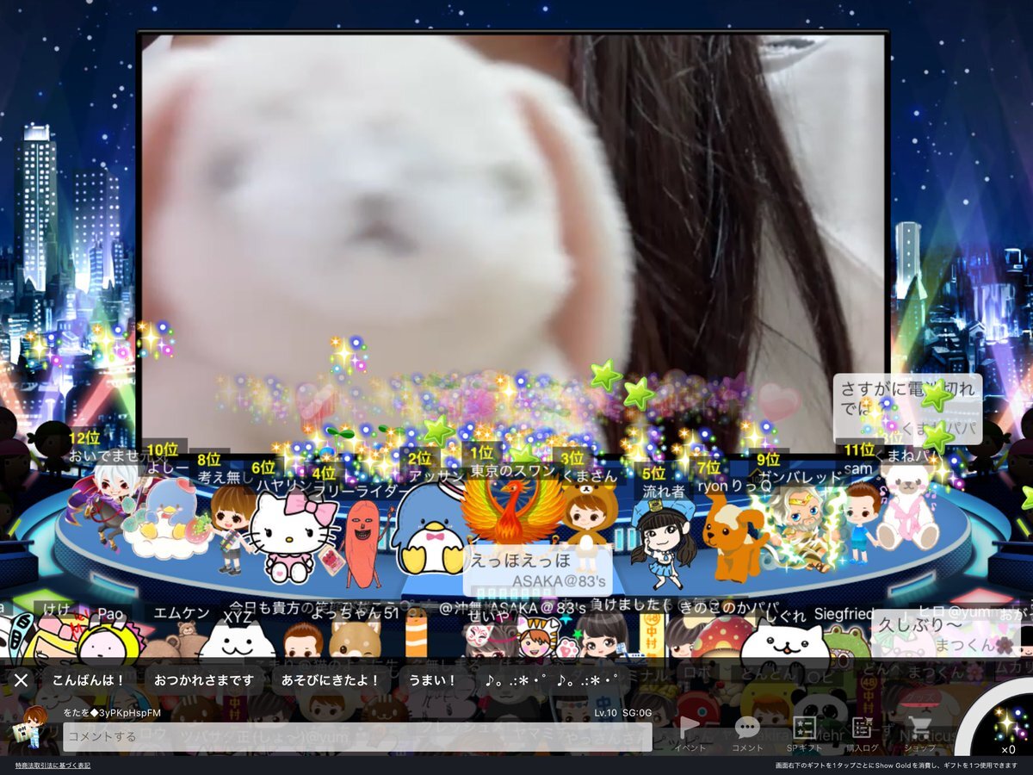The height and width of the screenshot is (775, 1033).
Task: Open the 特商法取引法に基づく表記 link
Action: (x=53, y=765)
